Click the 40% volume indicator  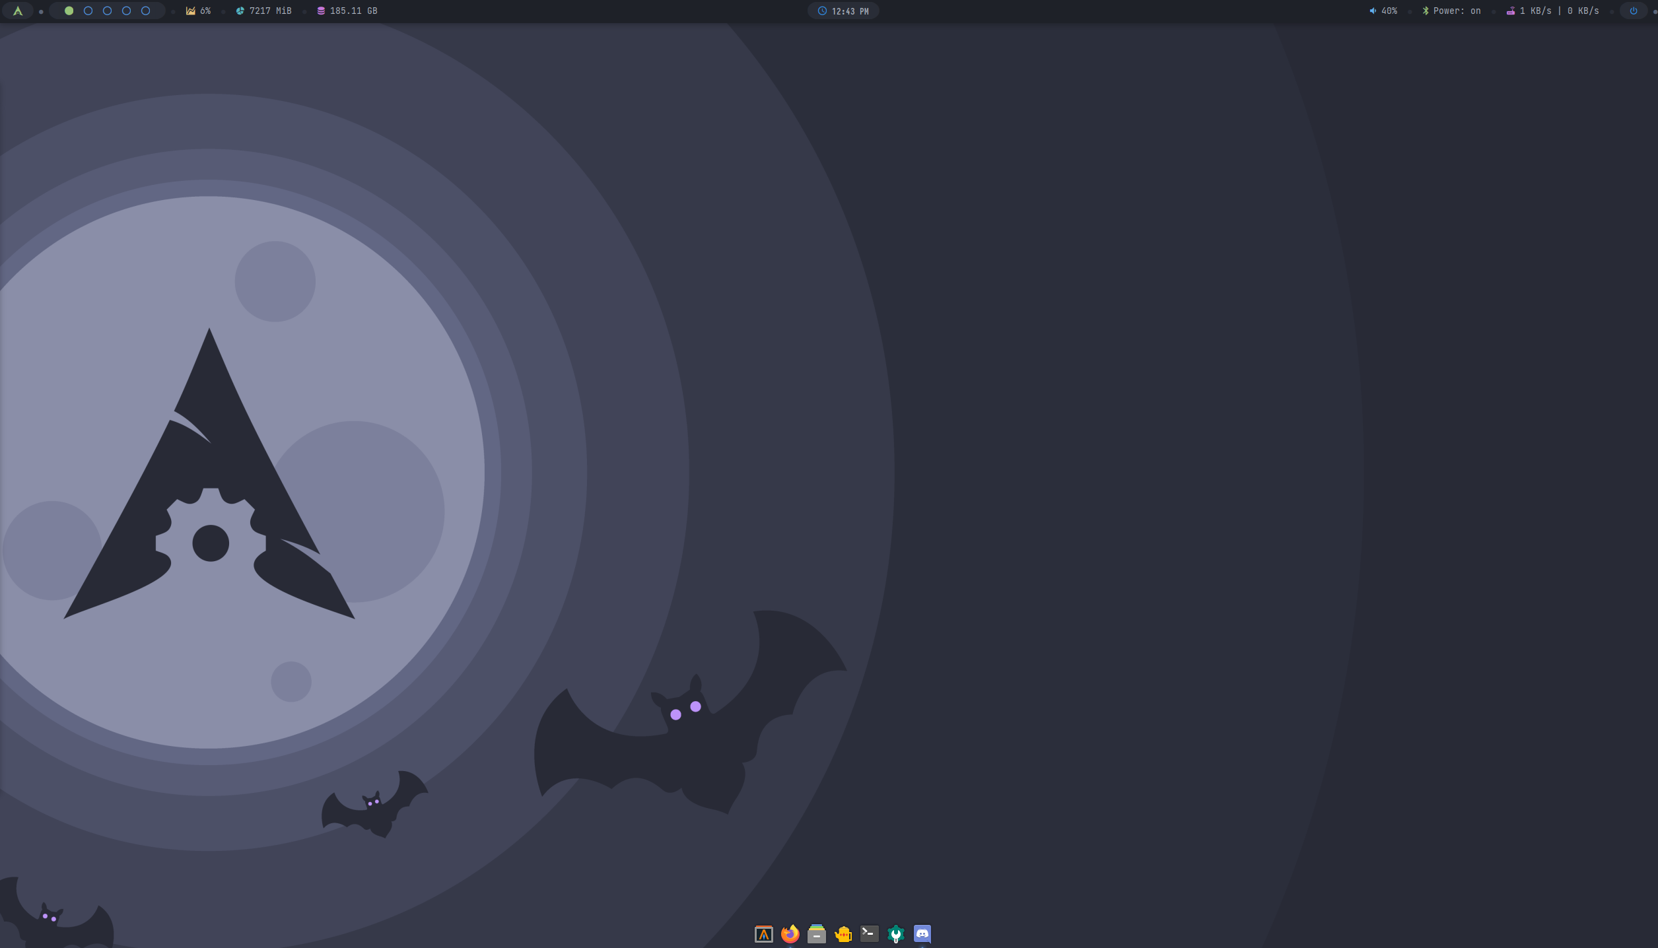(x=1383, y=11)
